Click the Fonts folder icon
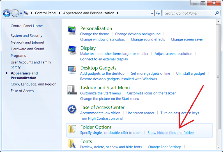Viewport: 223px width, 152px height. pos(72,144)
